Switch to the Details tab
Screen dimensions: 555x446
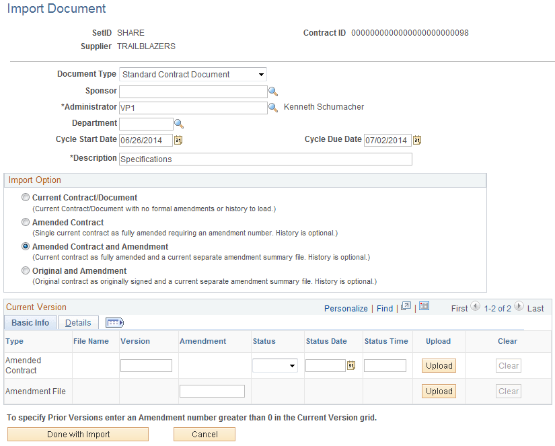point(77,322)
